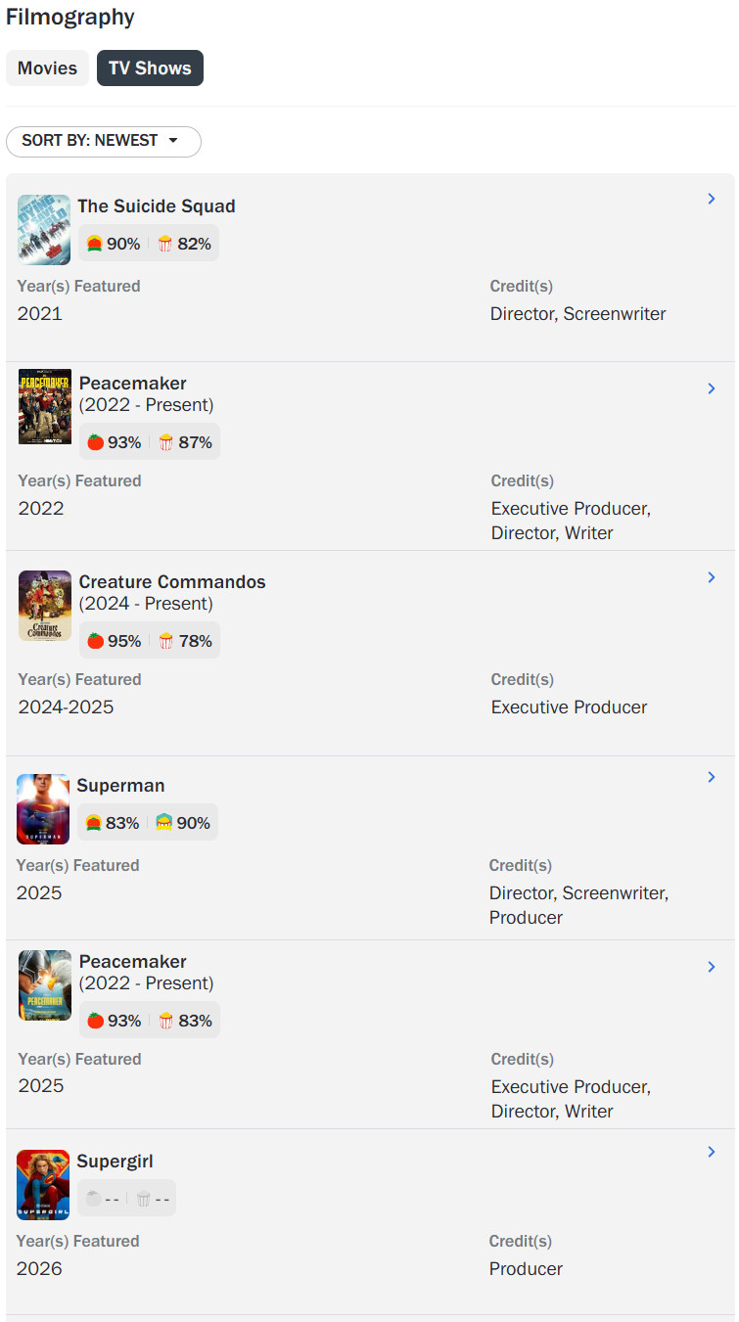Expand The Suicide Squad row chevron
Image resolution: width=739 pixels, height=1322 pixels.
point(712,199)
